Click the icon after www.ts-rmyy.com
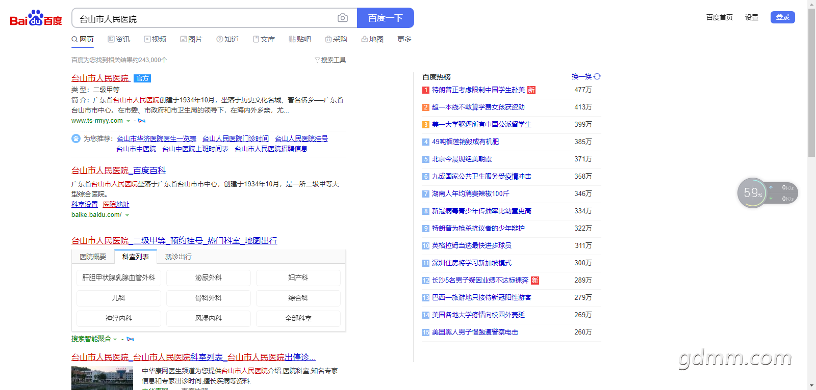This screenshot has height=390, width=816. [x=142, y=121]
